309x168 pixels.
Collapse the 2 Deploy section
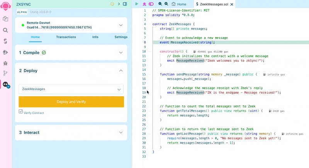(x=121, y=71)
